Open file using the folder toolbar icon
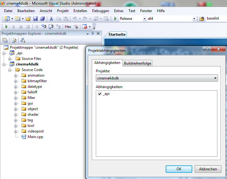Viewport: 227px width, 179px height. [x=28, y=19]
